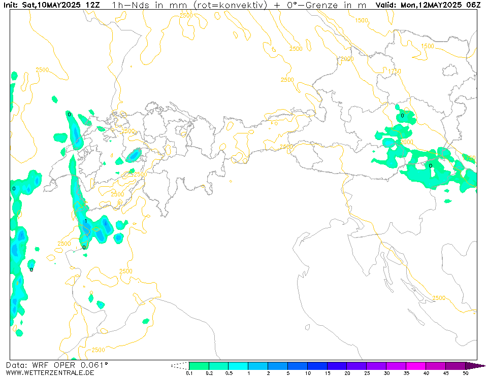The width and height of the screenshot is (487, 376).
Task: Click the legend tick label '50'
Action: 465,373
